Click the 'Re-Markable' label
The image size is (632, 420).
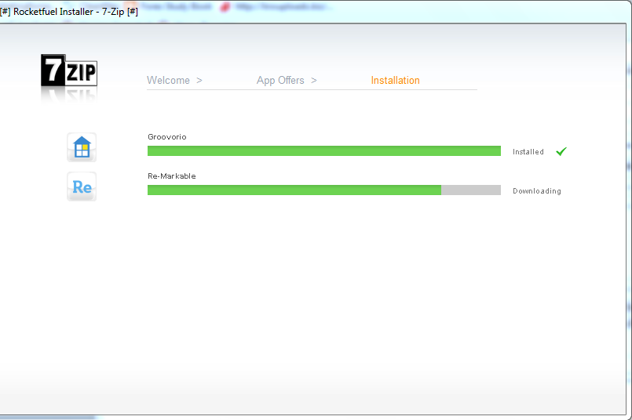tap(172, 176)
